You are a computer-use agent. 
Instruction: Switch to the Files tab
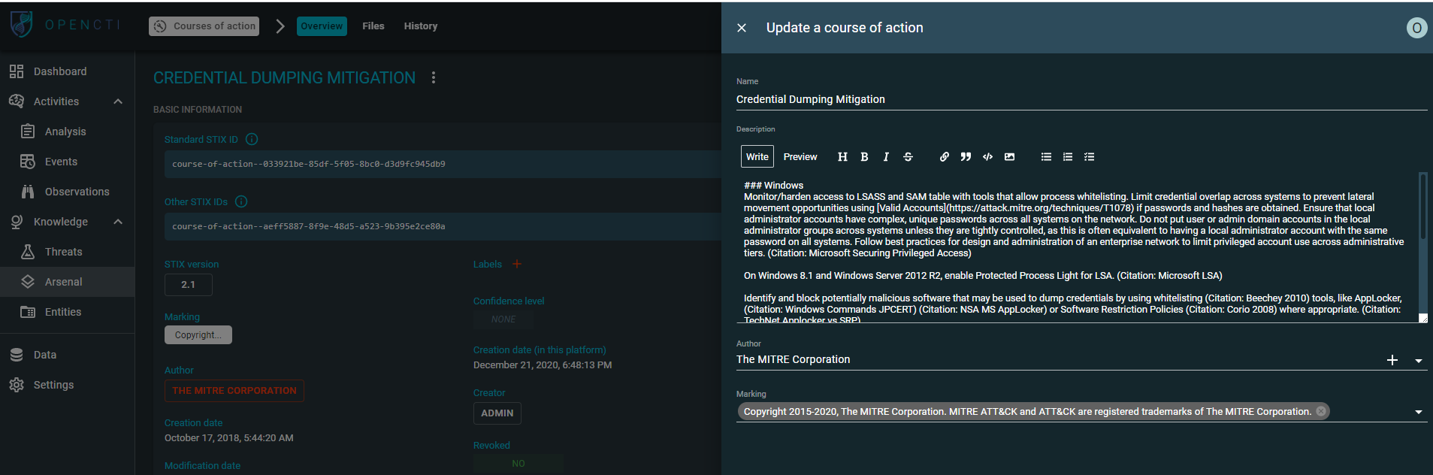tap(373, 26)
